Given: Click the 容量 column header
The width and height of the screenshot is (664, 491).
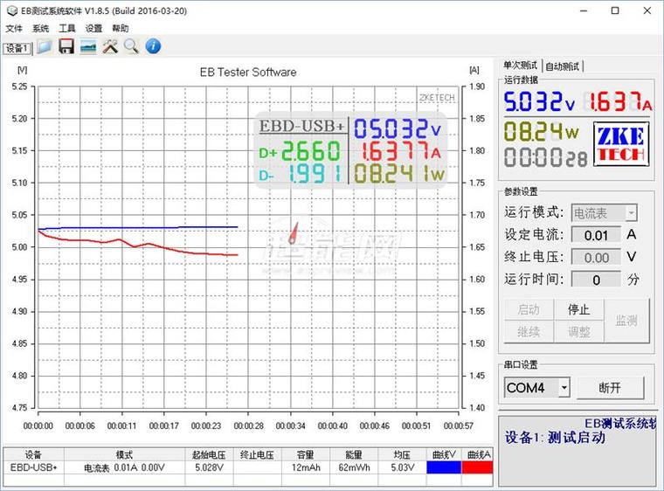Looking at the screenshot, I should [305, 454].
